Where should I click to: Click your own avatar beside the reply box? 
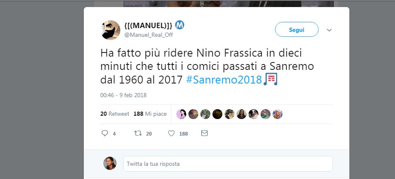click(110, 163)
